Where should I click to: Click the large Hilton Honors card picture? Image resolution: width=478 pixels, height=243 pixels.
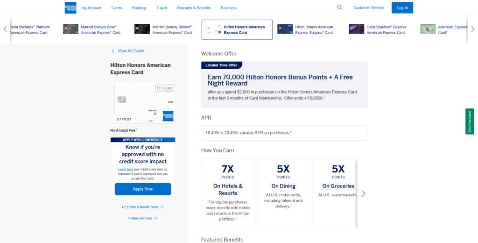point(143,102)
